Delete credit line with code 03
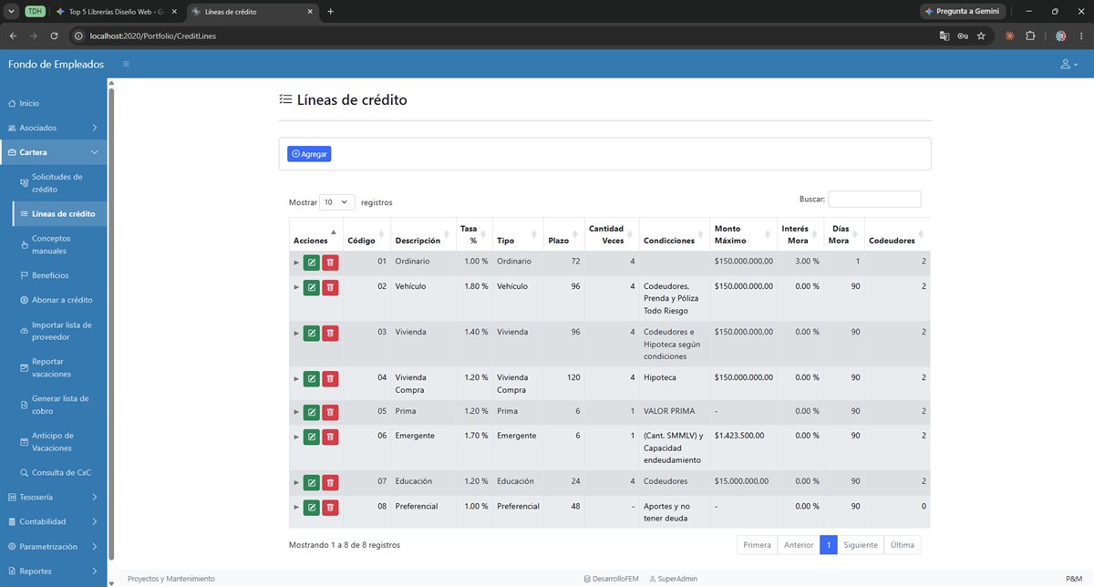Image resolution: width=1094 pixels, height=587 pixels. pos(330,333)
